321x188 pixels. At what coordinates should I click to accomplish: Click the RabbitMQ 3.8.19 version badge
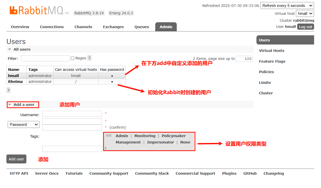[x=89, y=13]
